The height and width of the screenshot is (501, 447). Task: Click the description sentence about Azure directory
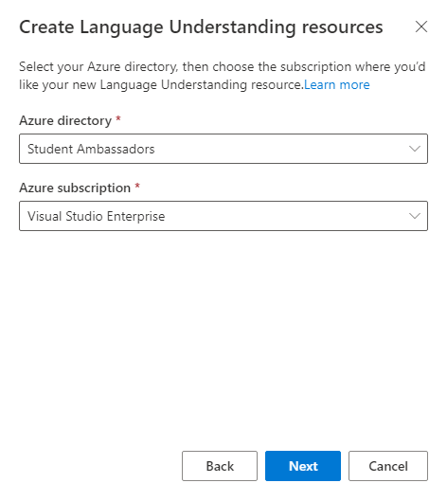coord(222,76)
